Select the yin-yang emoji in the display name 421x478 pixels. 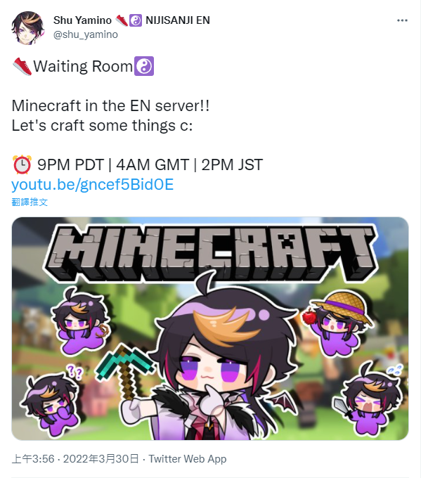point(136,20)
